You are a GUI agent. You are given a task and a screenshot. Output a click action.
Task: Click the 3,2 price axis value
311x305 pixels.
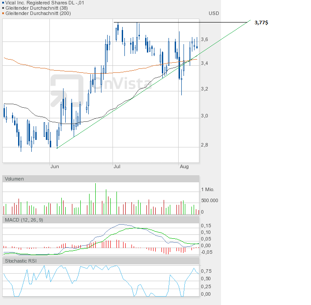coord(205,89)
